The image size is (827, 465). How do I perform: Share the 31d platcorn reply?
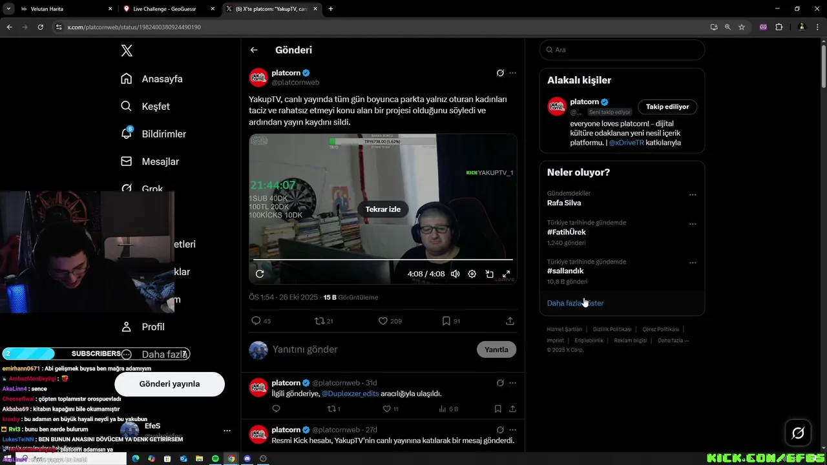512,409
